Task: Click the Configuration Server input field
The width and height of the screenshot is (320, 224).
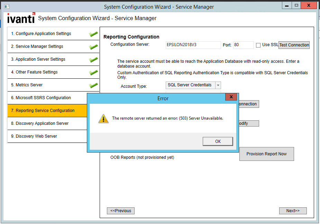Action: click(x=193, y=45)
